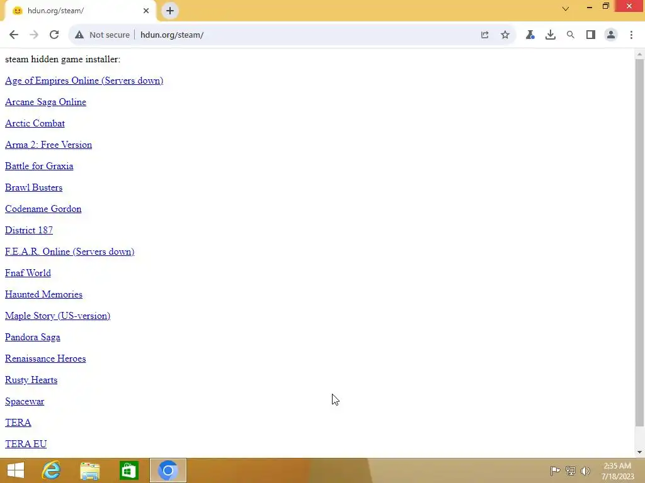Viewport: 645px width, 483px height.
Task: Open the Pandora Saga link
Action: click(33, 337)
